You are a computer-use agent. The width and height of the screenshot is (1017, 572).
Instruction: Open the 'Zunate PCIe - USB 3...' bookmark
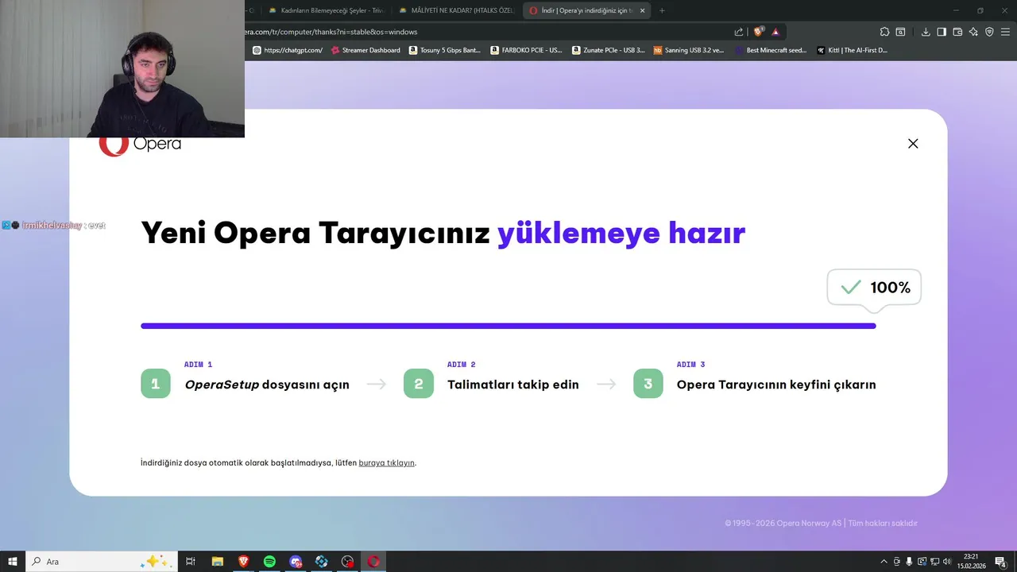608,50
